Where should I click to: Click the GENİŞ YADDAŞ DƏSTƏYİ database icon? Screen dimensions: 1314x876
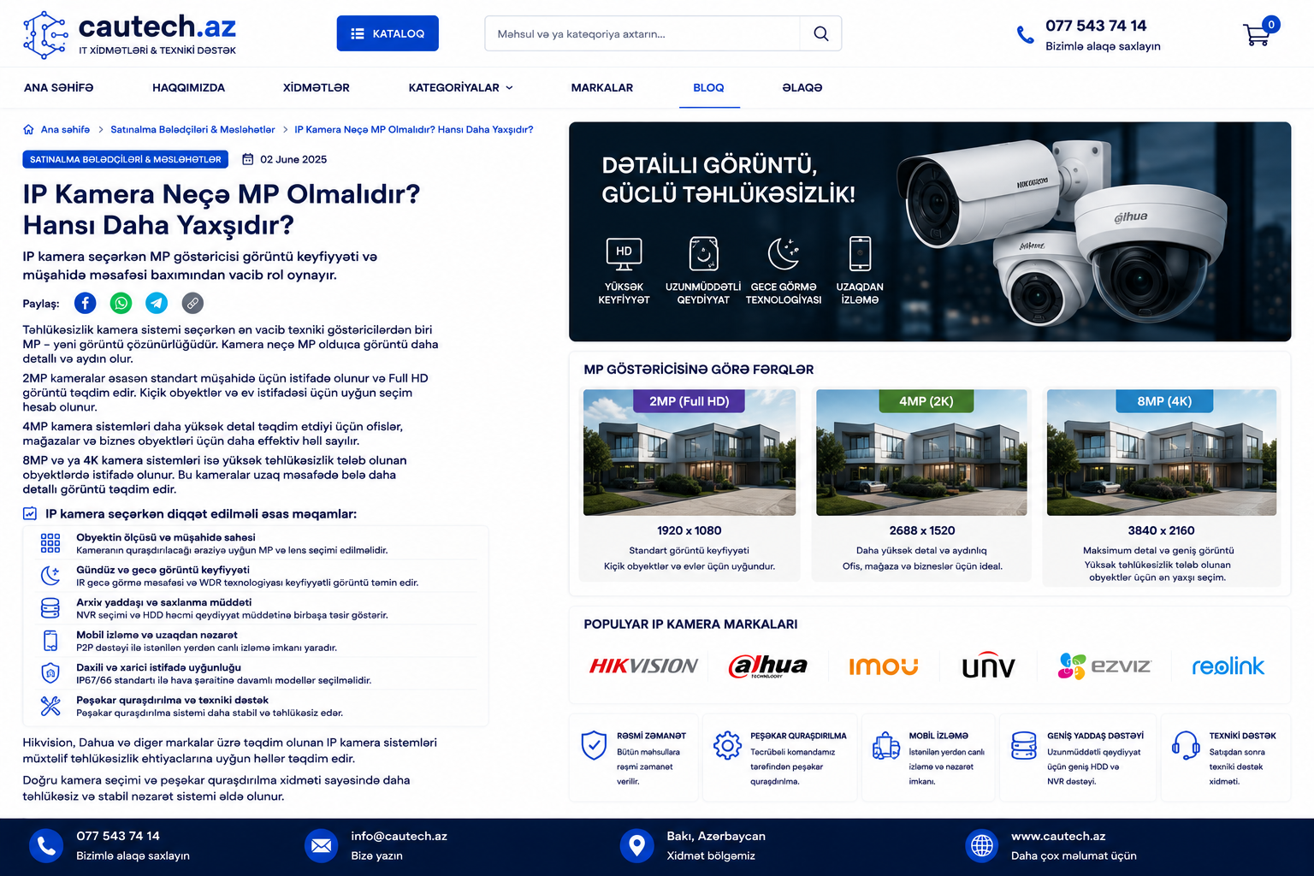tap(1024, 745)
